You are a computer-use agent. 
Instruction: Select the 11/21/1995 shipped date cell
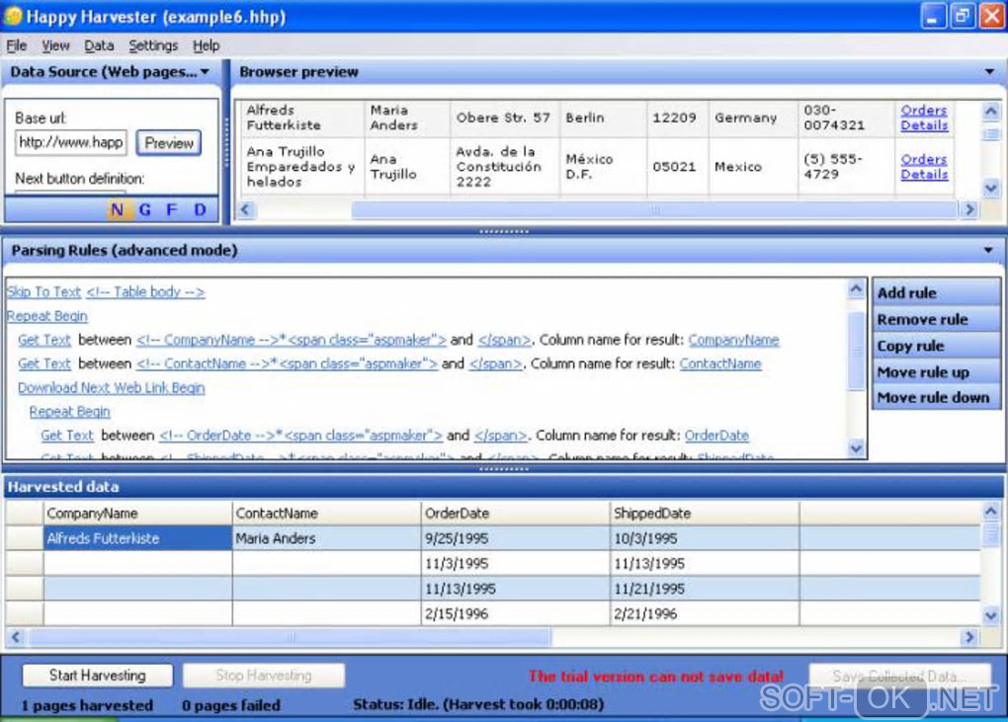coord(704,589)
